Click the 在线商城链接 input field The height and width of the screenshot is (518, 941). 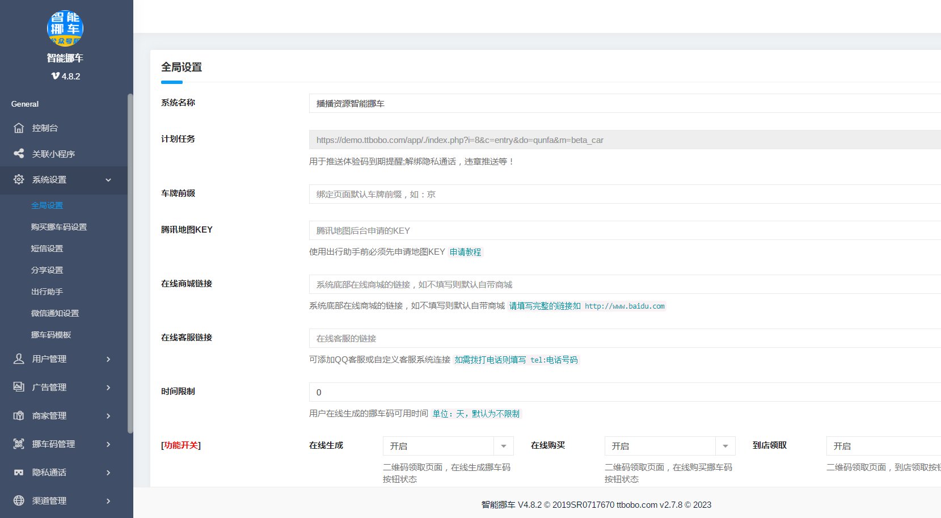coord(625,284)
